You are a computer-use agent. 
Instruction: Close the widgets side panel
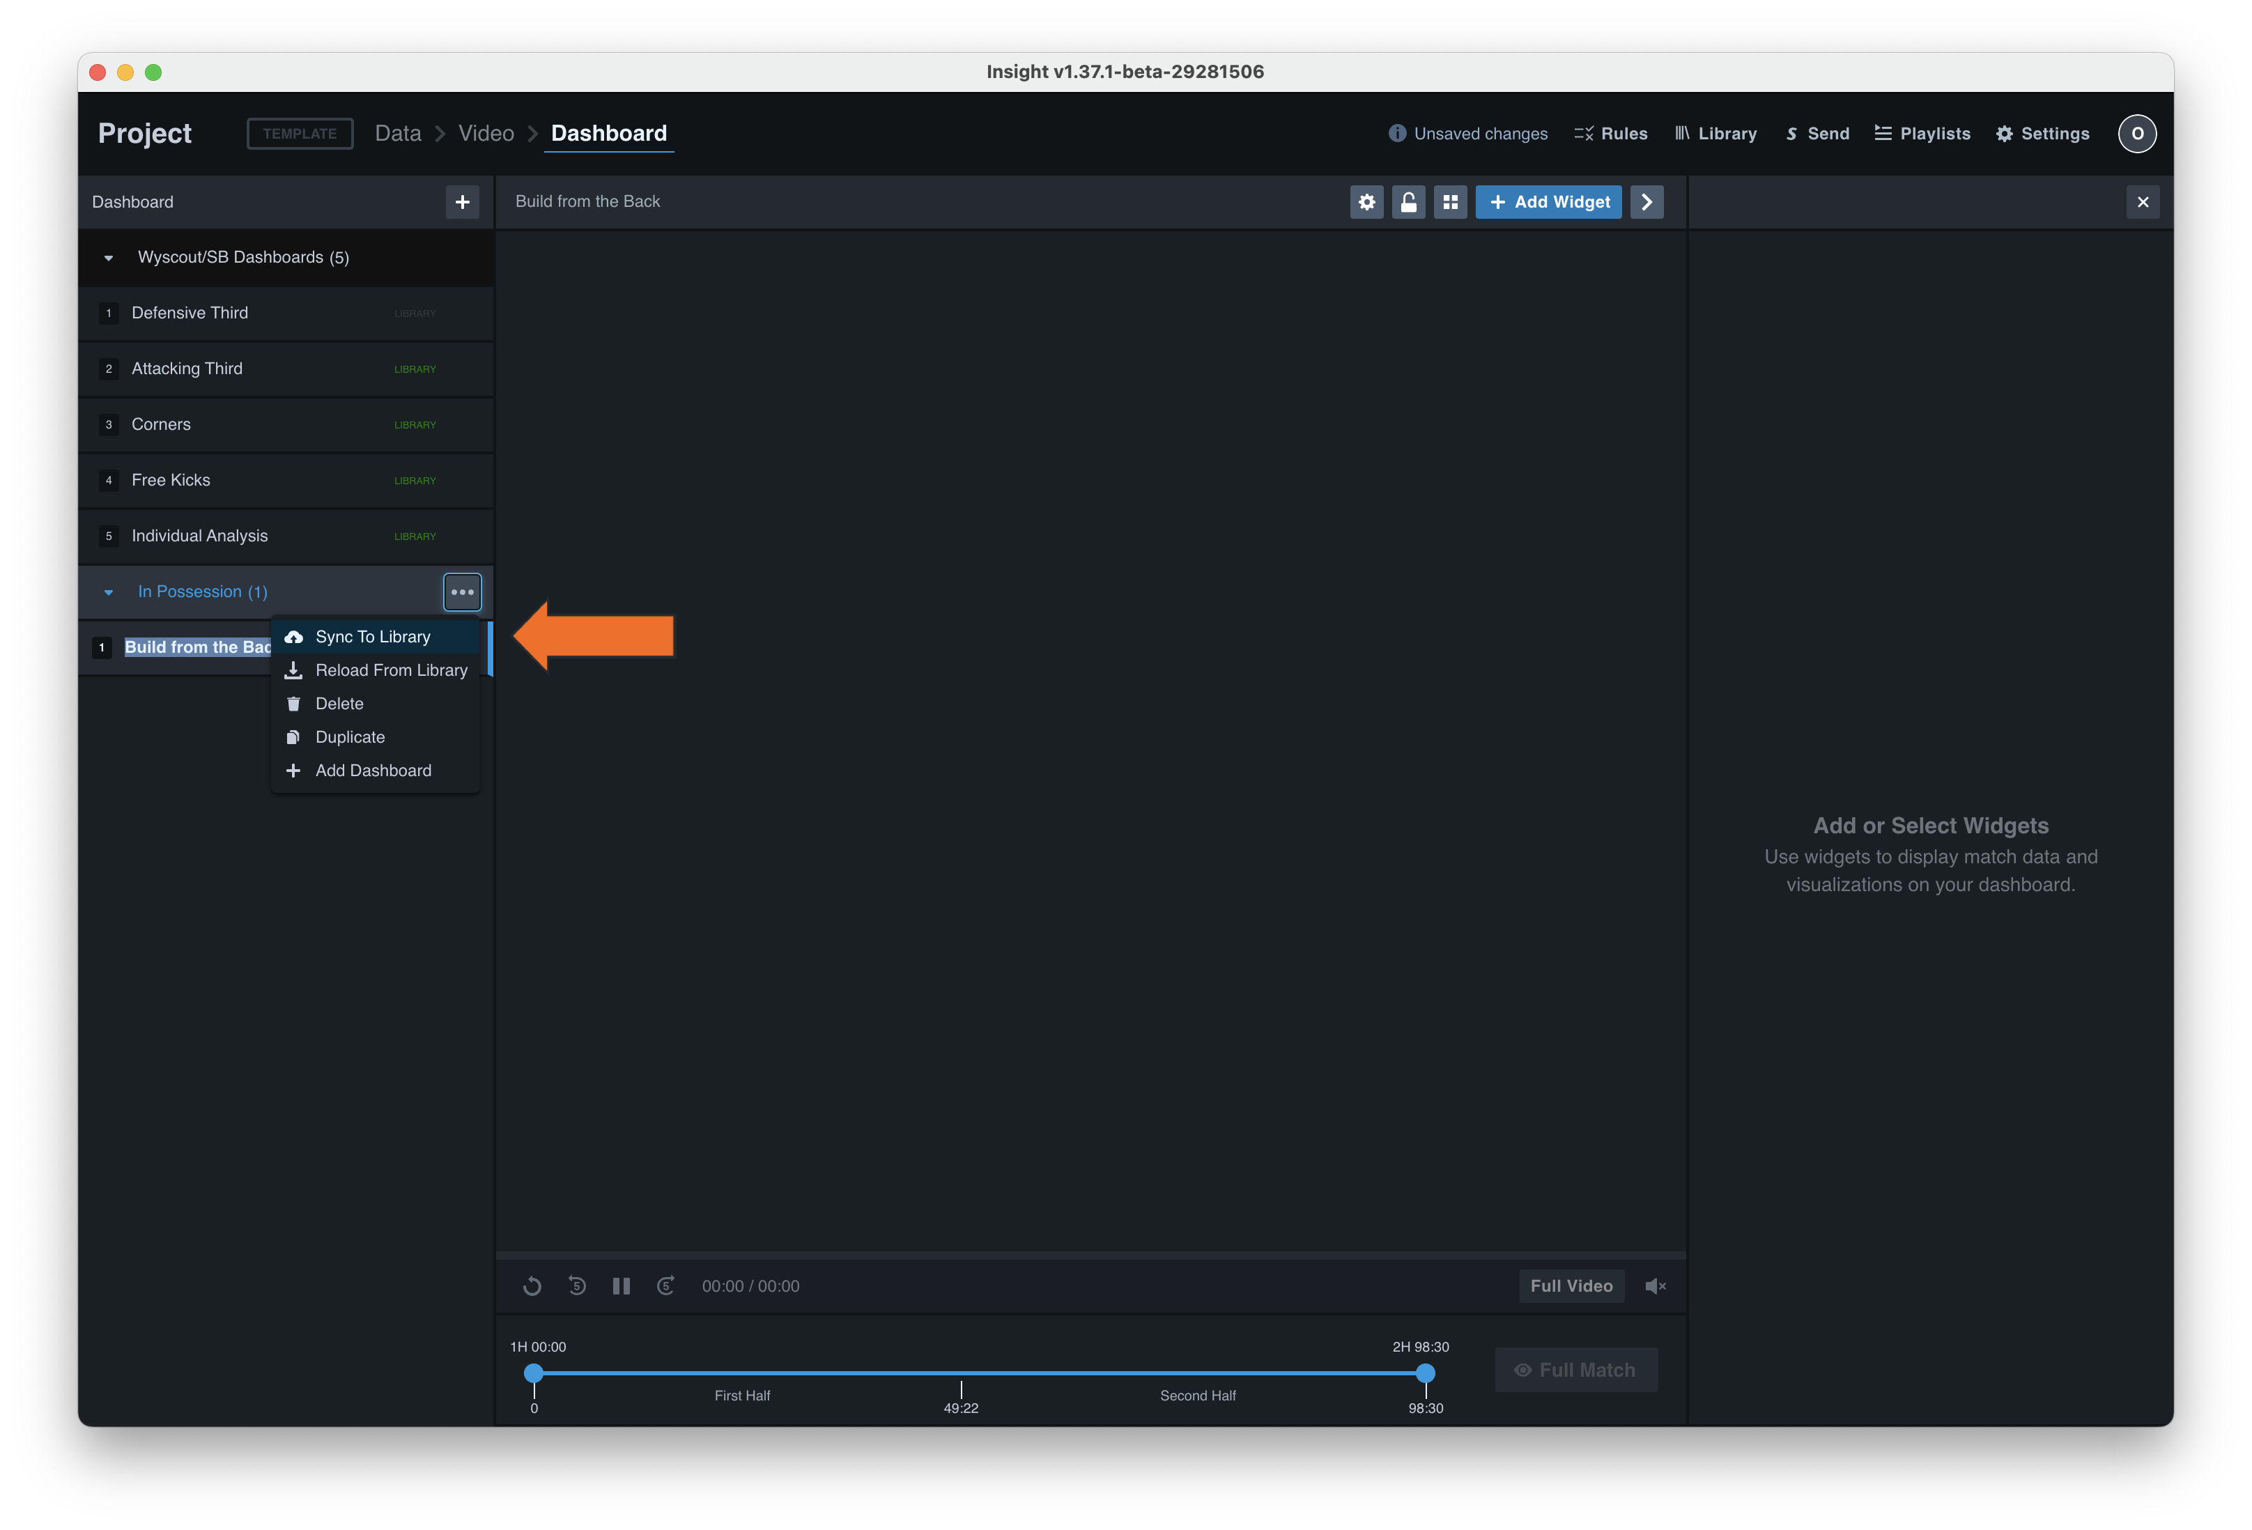[2143, 201]
